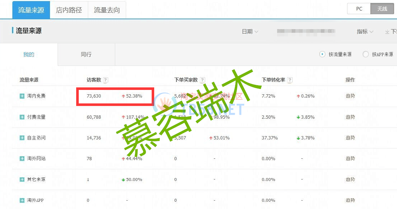Image resolution: width=397 pixels, height=209 pixels.
Task: Open 趋势 link for 淘内免费
Action: 350,96
